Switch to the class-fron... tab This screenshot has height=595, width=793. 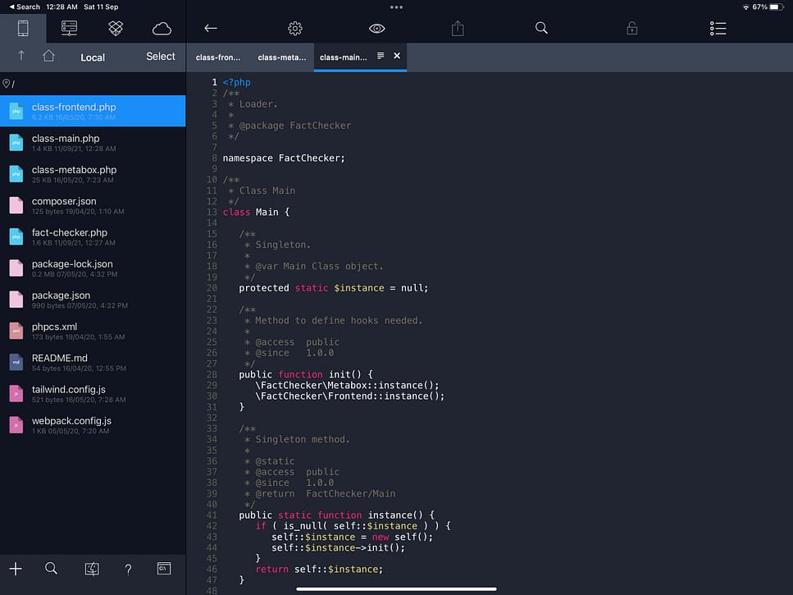(218, 57)
